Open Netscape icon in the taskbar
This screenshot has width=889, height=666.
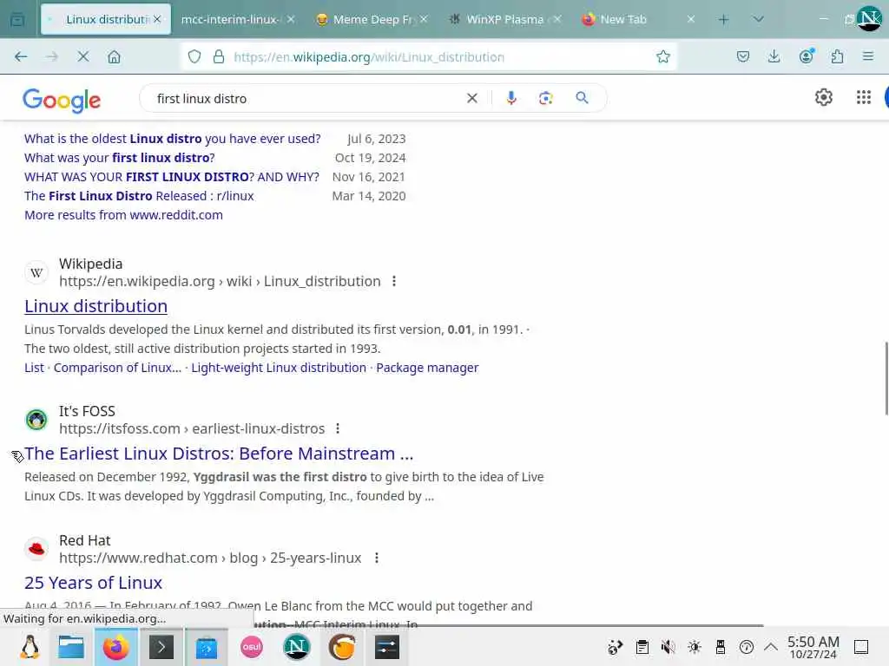click(x=297, y=647)
